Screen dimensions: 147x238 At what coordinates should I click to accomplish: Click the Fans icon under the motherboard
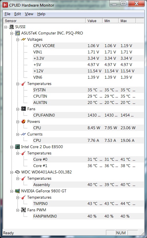24,109
